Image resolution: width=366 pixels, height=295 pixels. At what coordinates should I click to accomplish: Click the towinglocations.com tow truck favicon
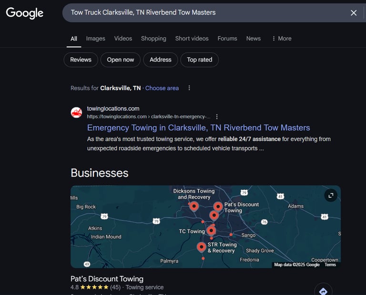click(76, 113)
